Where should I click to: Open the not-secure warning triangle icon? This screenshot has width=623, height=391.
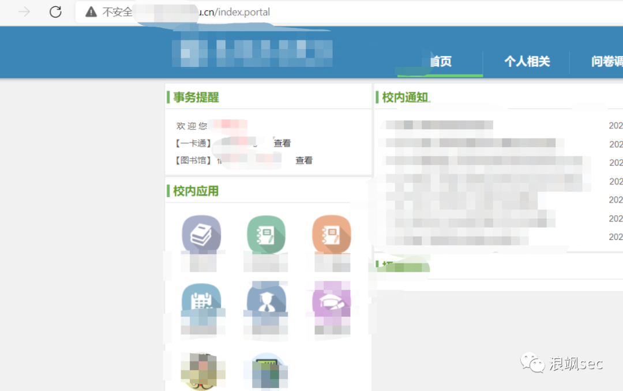pyautogui.click(x=91, y=12)
